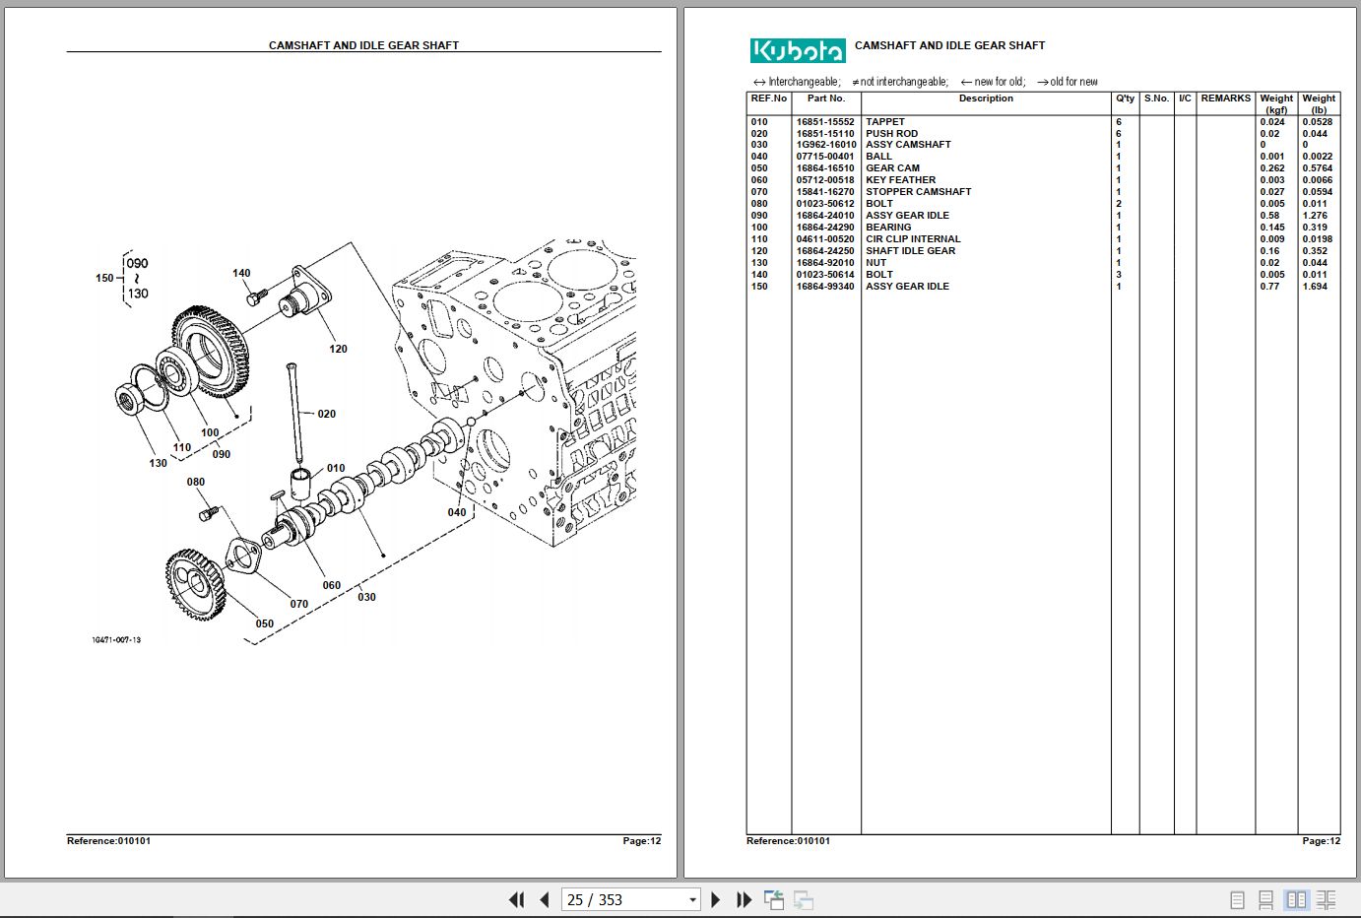Image resolution: width=1361 pixels, height=918 pixels.
Task: Go to the first page
Action: click(516, 899)
